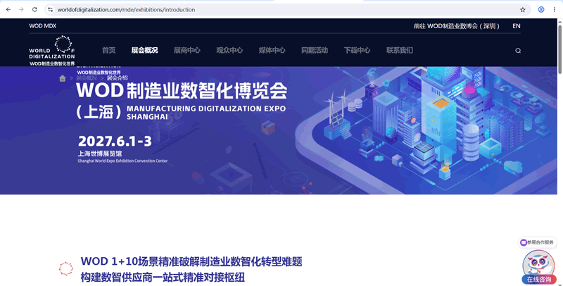
Task: Click the text 构建数智供应商一站式精准对接枢纽
Action: pyautogui.click(x=163, y=278)
